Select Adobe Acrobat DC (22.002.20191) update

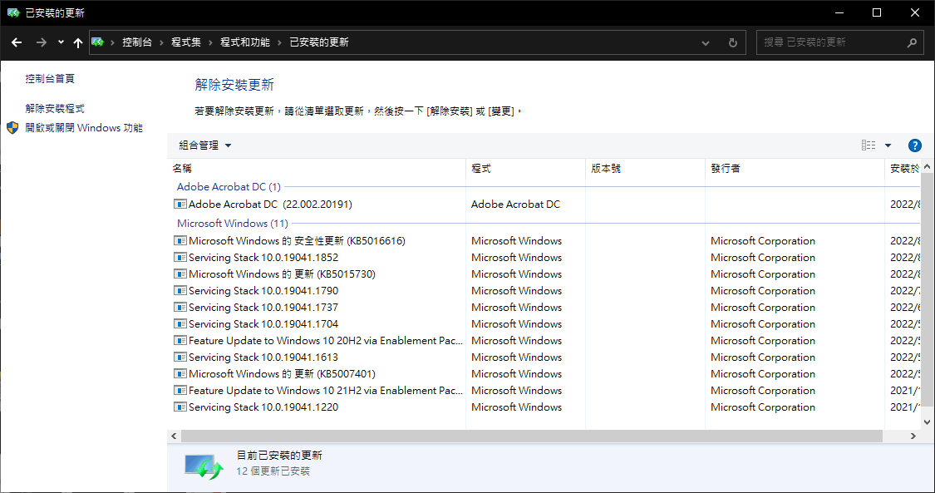pos(270,205)
